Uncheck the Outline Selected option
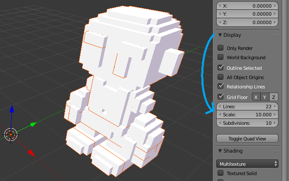Image resolution: width=289 pixels, height=181 pixels. click(x=220, y=68)
